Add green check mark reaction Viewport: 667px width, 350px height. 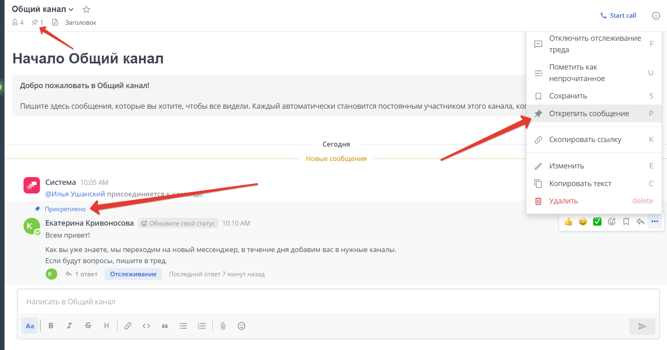pos(597,222)
